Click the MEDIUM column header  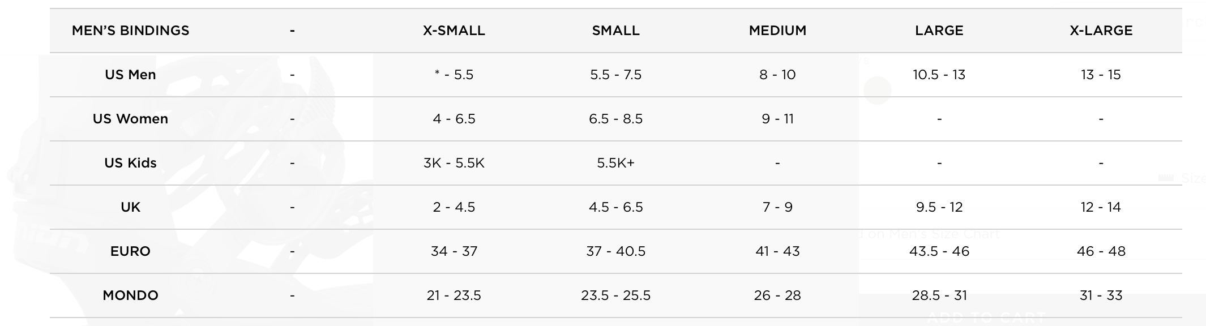click(x=777, y=31)
